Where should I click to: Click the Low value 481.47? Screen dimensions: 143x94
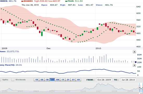pos(89,5)
